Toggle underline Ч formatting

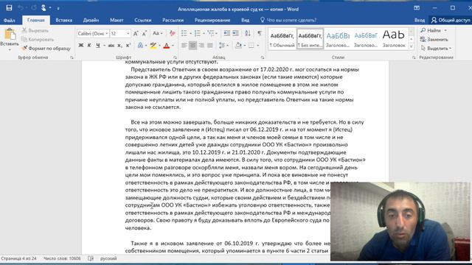[98, 46]
